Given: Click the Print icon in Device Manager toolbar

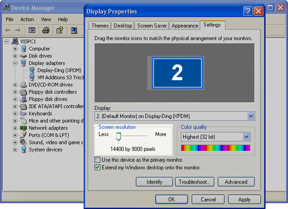Looking at the screenshot, I should pos(46,30).
